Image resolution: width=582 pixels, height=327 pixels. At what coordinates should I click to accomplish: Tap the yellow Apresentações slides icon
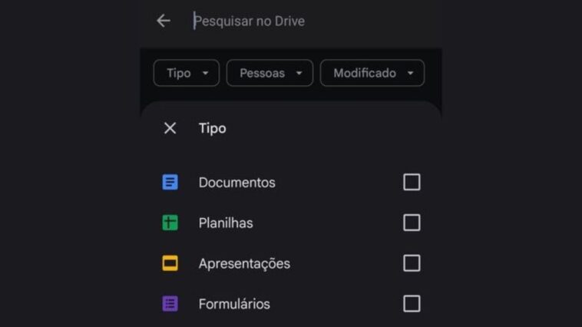pos(170,263)
